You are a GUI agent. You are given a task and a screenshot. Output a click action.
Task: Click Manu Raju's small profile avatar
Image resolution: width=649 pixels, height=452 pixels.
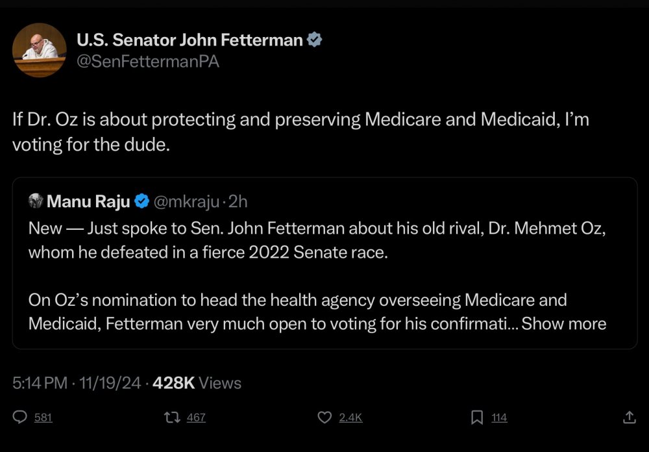(36, 202)
